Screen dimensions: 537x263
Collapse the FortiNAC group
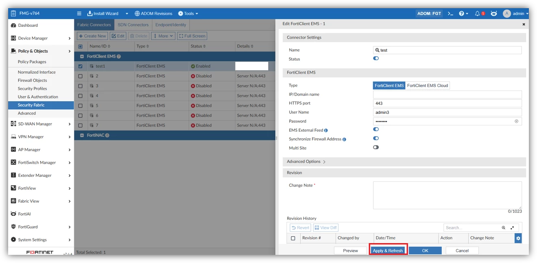[x=82, y=135]
